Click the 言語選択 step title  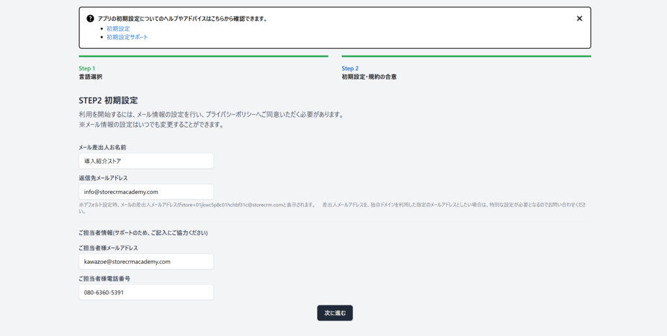91,77
